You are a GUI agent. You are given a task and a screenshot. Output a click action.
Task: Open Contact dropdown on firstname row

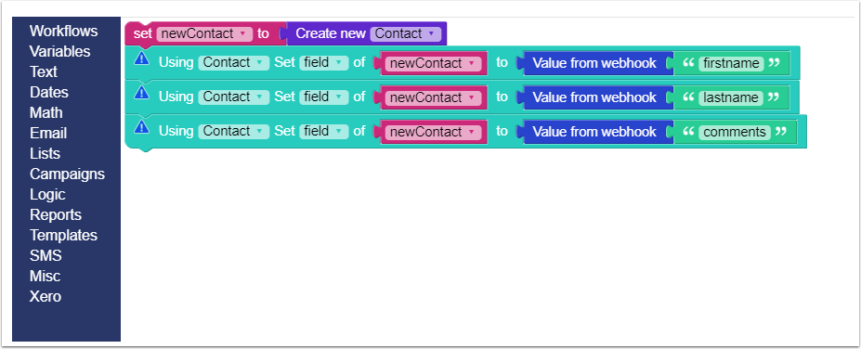tap(233, 62)
